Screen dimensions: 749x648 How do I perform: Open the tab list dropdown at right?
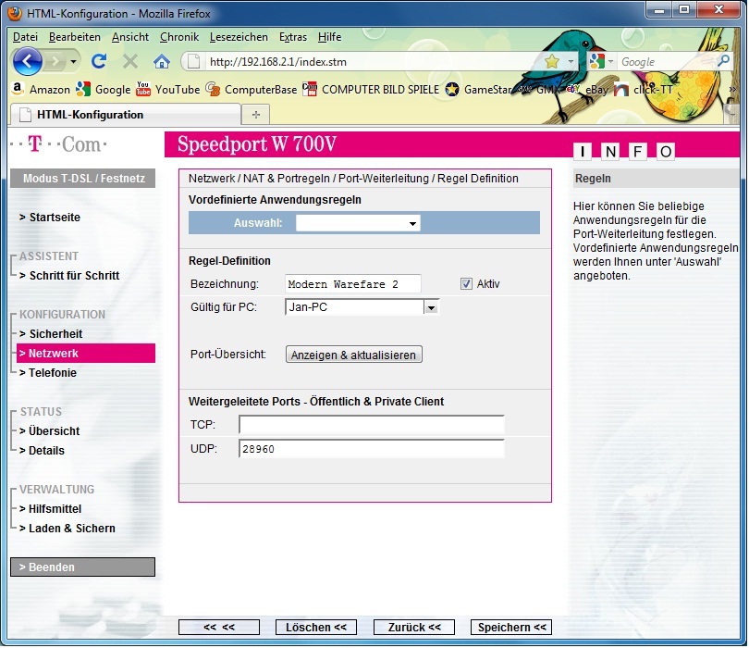click(x=732, y=114)
